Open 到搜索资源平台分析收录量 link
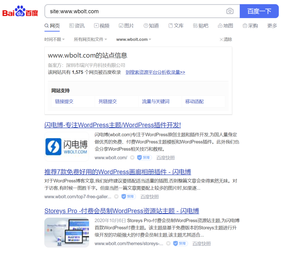Image resolution: width=286 pixels, height=253 pixels. (x=155, y=72)
